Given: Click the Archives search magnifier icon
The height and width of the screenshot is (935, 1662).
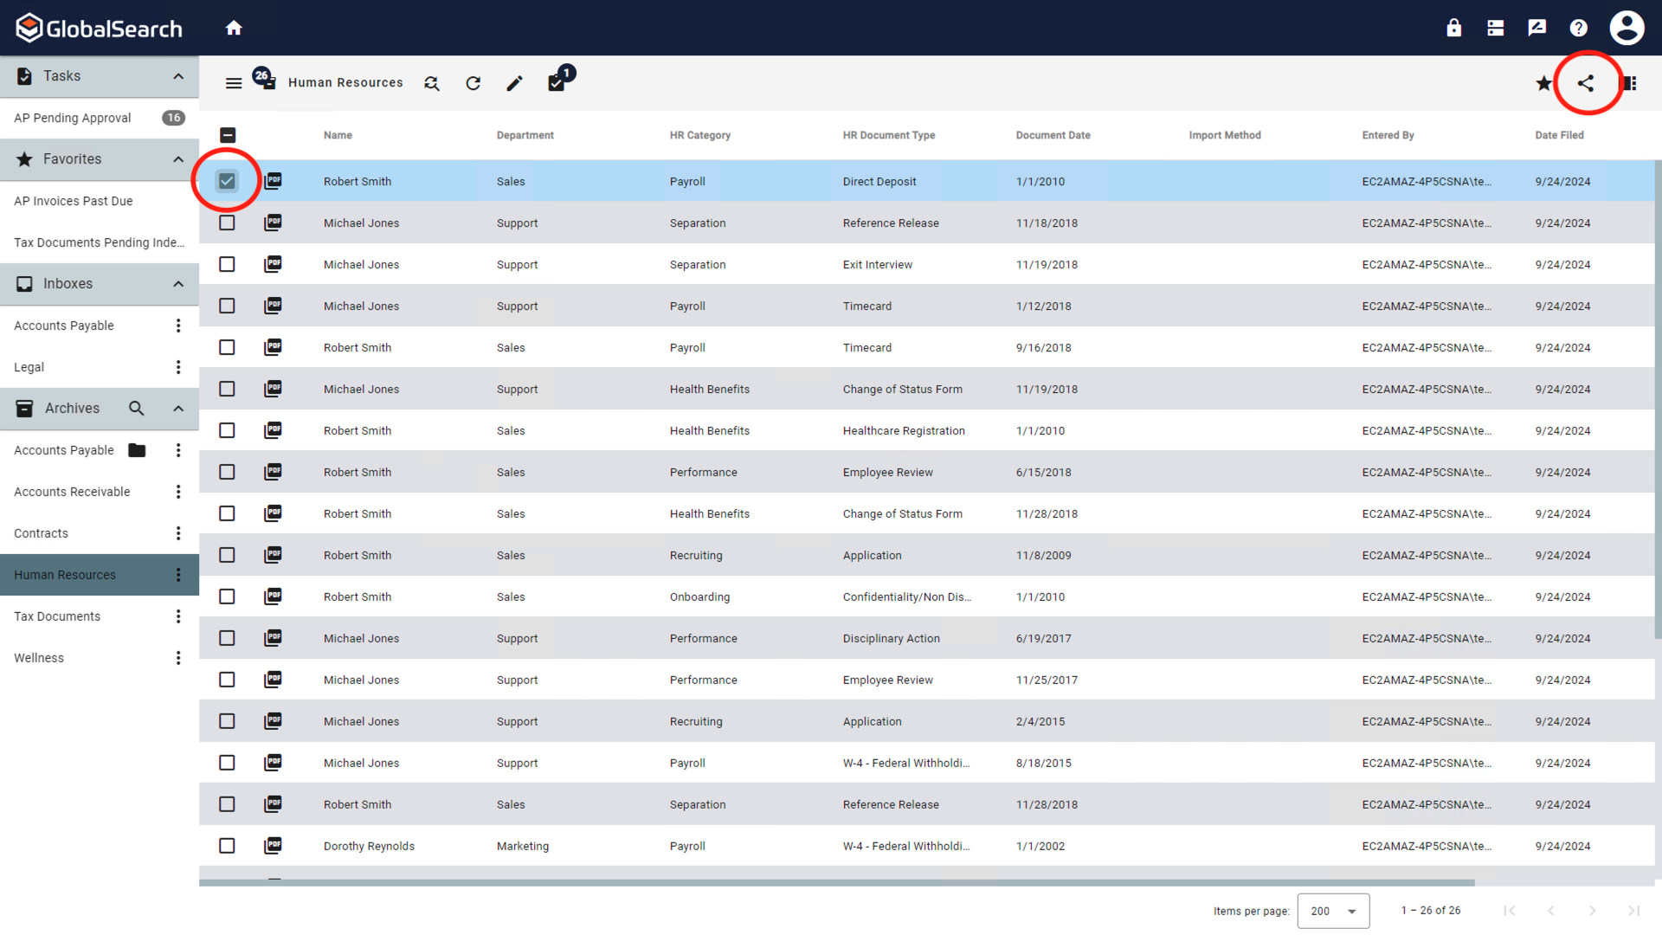Looking at the screenshot, I should [x=136, y=408].
